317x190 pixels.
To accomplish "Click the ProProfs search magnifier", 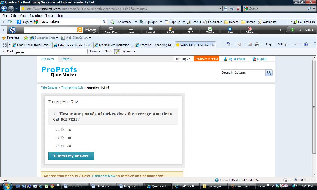I will click(x=269, y=72).
